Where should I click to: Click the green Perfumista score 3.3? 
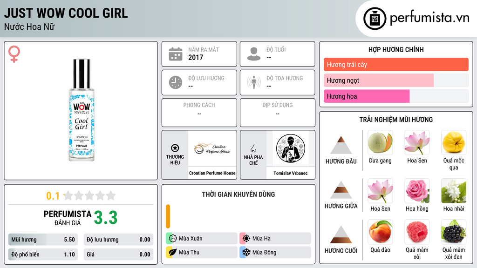click(x=106, y=218)
